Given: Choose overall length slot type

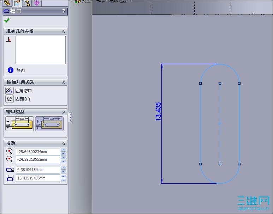Looking at the screenshot, I should 49,124.
